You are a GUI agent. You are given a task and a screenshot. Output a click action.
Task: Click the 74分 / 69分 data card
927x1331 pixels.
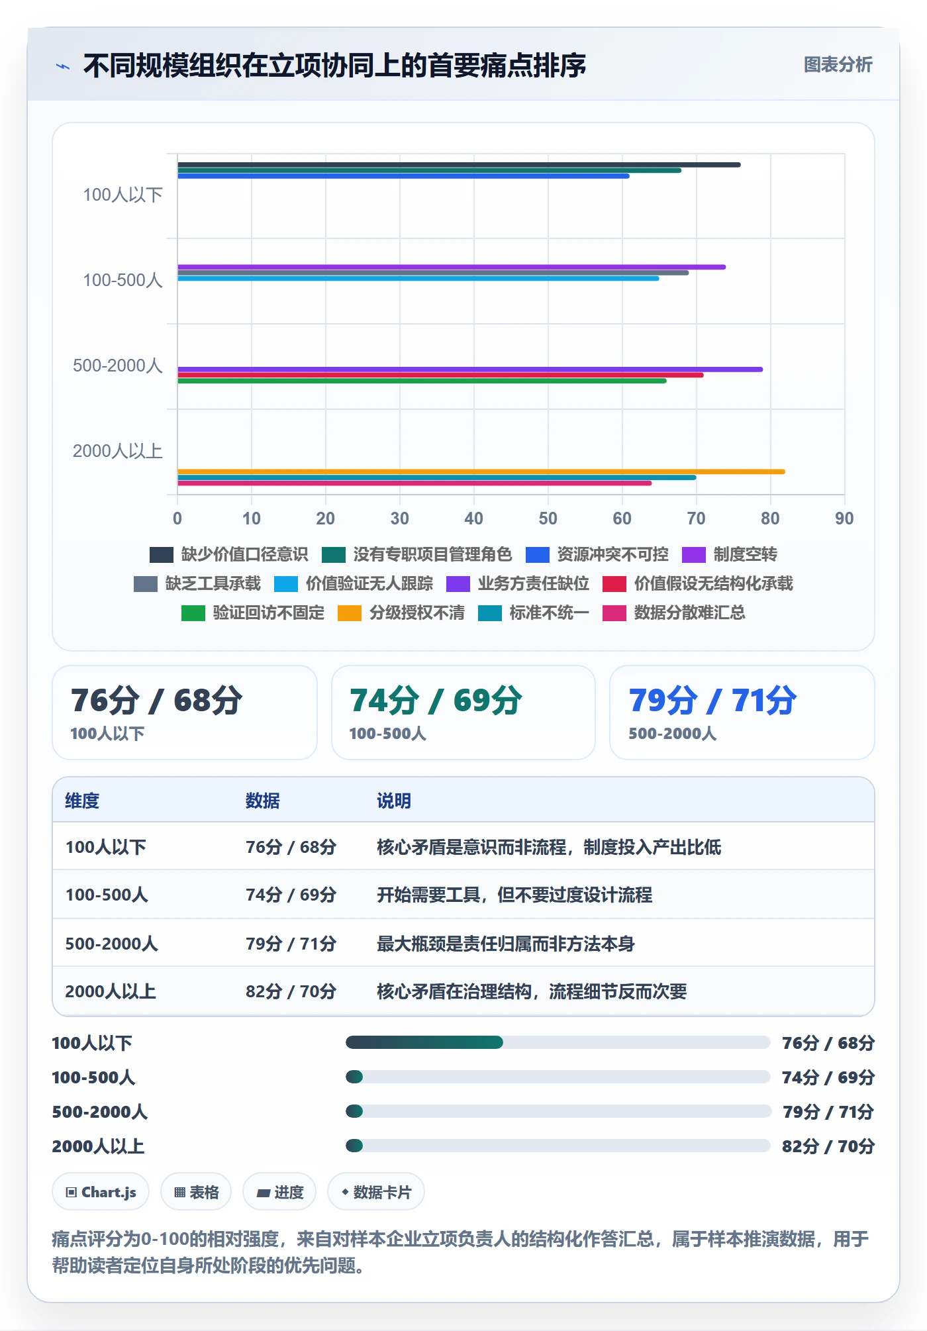pos(463,713)
